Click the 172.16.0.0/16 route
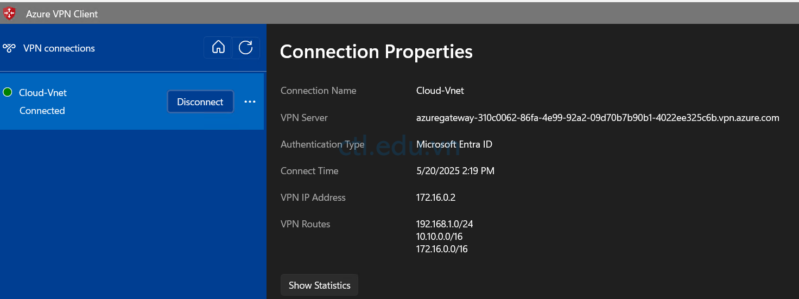This screenshot has height=299, width=799. pyautogui.click(x=442, y=249)
